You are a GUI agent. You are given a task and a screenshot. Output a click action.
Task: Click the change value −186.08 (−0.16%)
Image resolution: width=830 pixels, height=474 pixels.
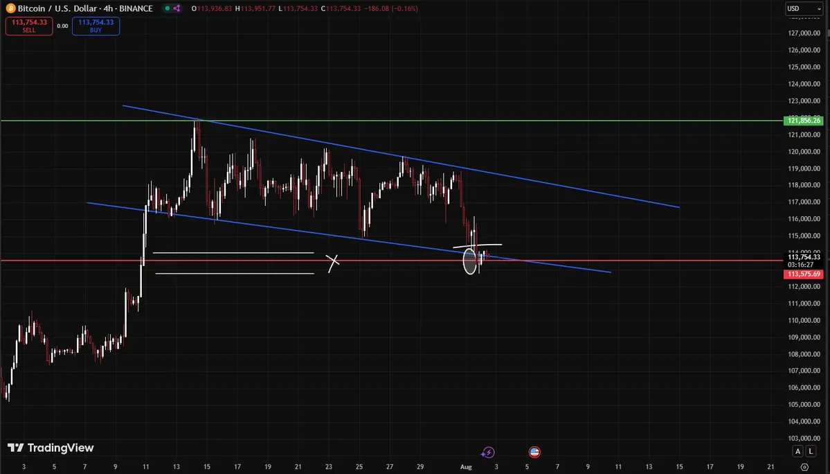pos(390,8)
